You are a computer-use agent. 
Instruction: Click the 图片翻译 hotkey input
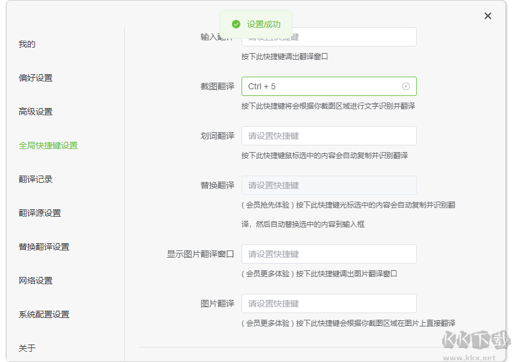(329, 303)
